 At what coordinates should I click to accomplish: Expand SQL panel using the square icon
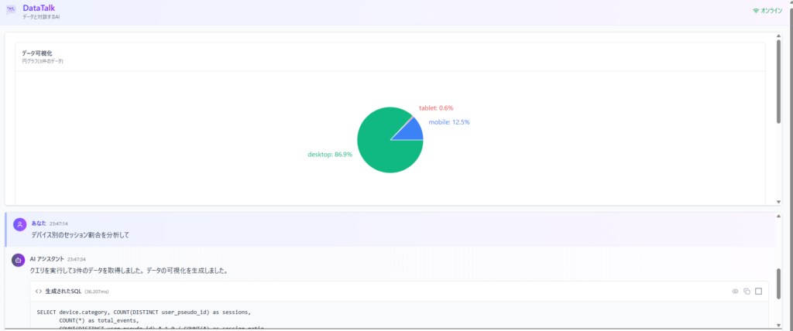tap(759, 292)
